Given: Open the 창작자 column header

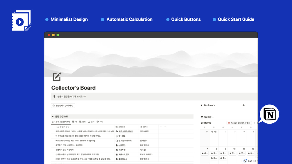Looking at the screenshot, I should pyautogui.click(x=148, y=127).
